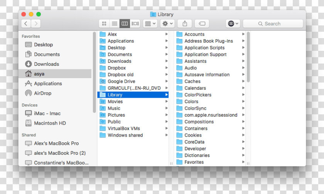
Task: Open Downloads in Favorites sidebar
Action: (55, 64)
